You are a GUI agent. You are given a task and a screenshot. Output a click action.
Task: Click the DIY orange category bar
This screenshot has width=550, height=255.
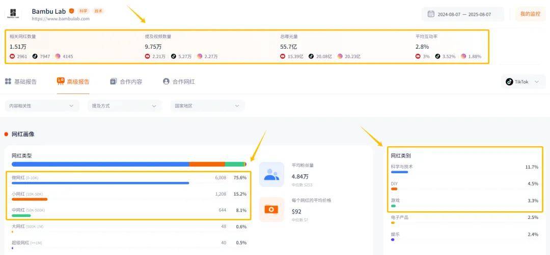394,189
